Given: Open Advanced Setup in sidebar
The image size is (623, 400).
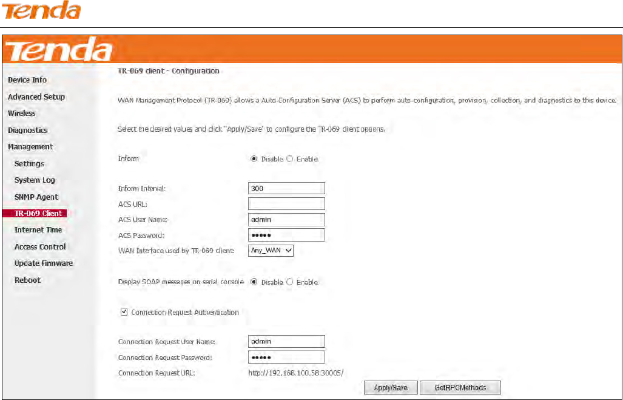Looking at the screenshot, I should point(36,97).
